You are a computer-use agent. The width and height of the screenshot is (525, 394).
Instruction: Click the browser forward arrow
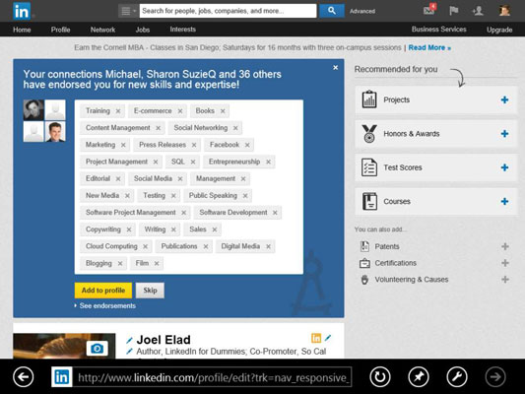(495, 377)
